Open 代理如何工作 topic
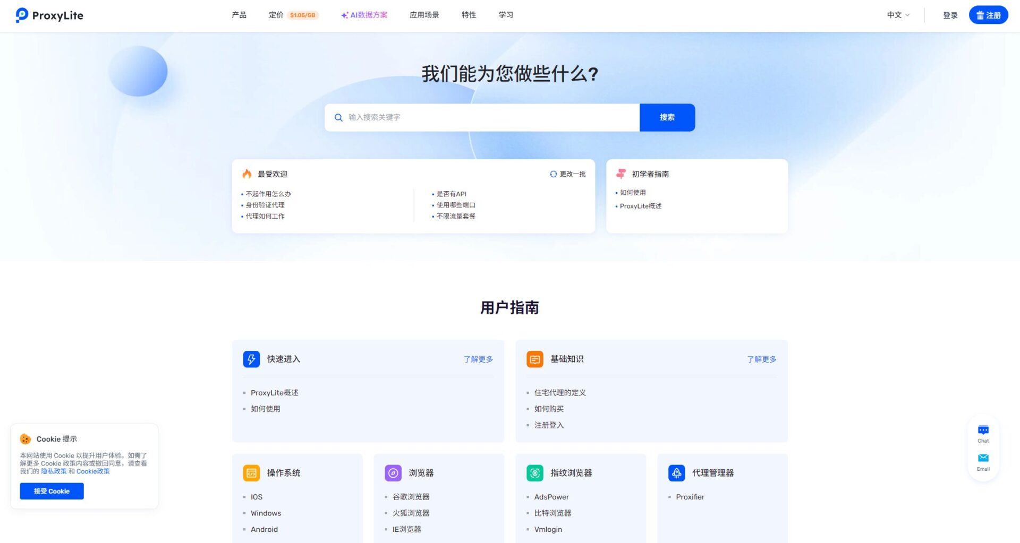This screenshot has width=1020, height=543. coord(265,217)
